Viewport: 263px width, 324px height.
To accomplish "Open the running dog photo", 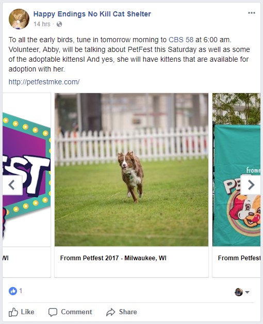I will click(131, 170).
